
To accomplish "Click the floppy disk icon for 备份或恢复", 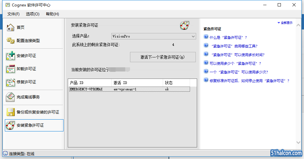I will point(11,112).
